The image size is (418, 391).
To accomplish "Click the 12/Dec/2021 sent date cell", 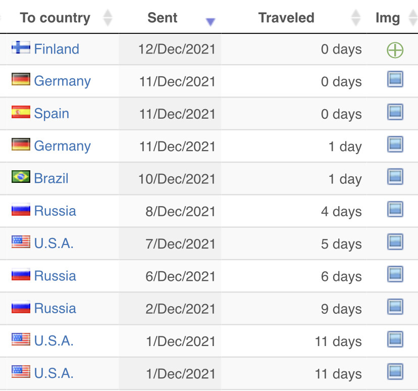I will point(170,49).
